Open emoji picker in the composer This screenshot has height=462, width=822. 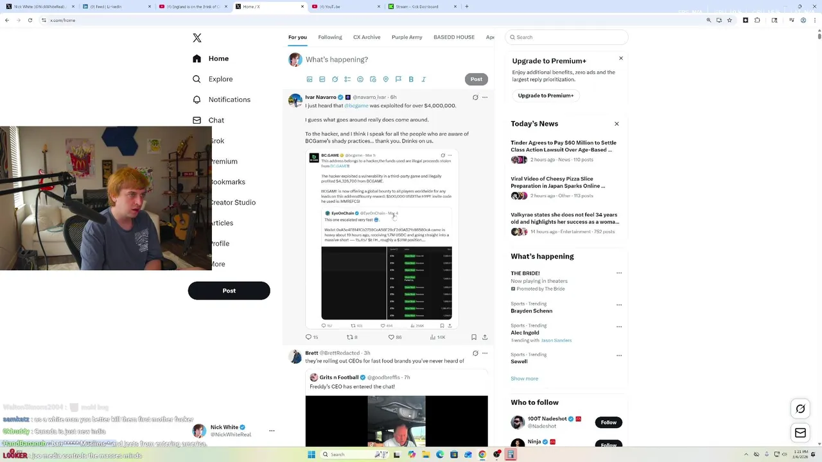pyautogui.click(x=360, y=79)
